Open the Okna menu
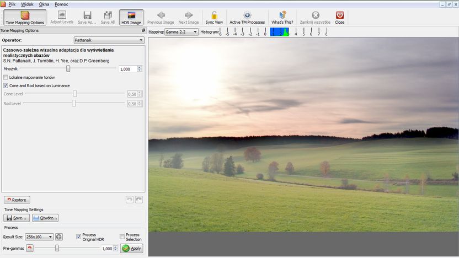This screenshot has width=459, height=258. pyautogui.click(x=44, y=4)
